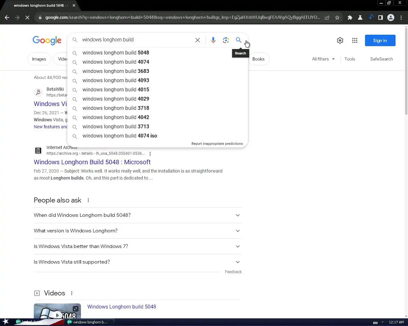Select suggestion 'windows longhorn build 3683'
Image resolution: width=408 pixels, height=326 pixels.
pos(157,71)
